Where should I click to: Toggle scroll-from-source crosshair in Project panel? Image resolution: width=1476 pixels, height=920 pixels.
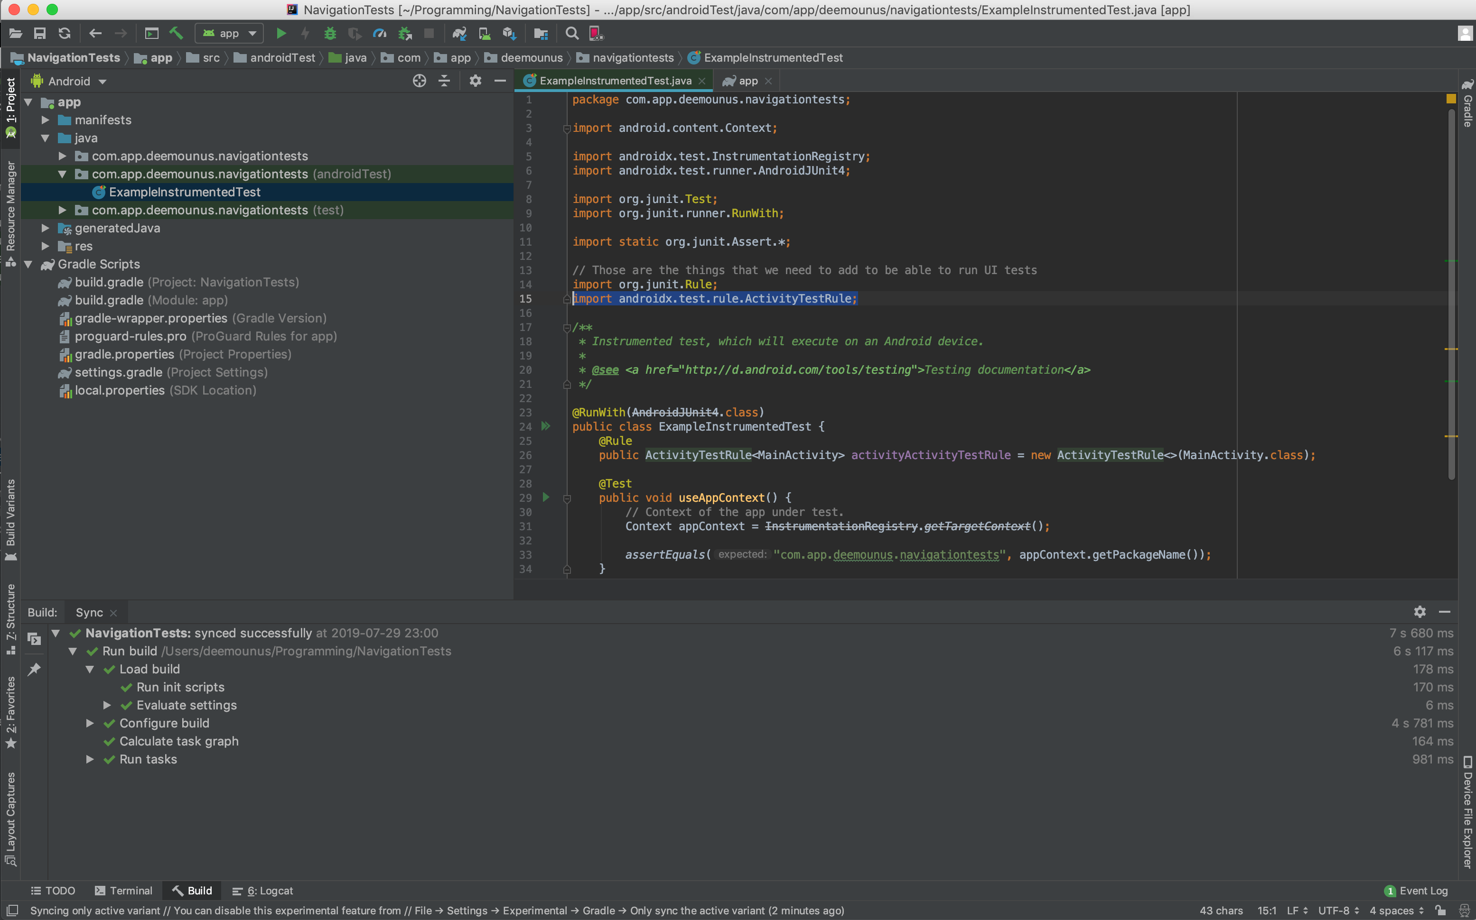coord(419,80)
